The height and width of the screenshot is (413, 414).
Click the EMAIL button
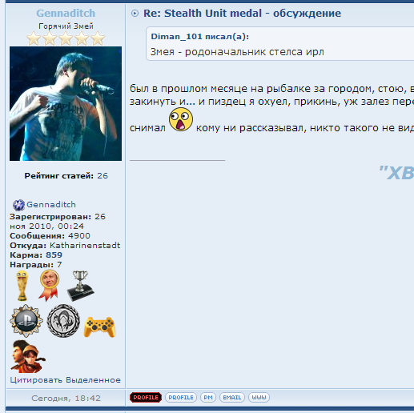(232, 397)
